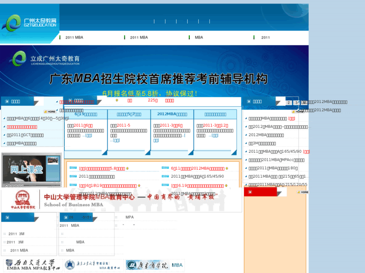Click the red '2011-3' date ending in '6' in the third card
This screenshot has height=273, width=365.
172,125
